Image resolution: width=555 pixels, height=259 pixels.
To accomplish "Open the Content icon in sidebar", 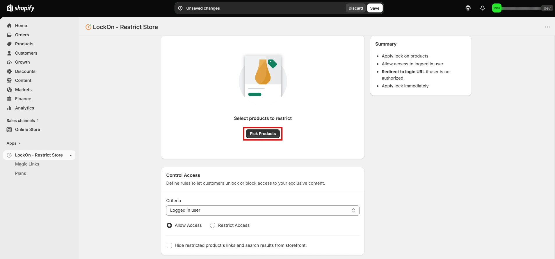I will click(x=9, y=80).
